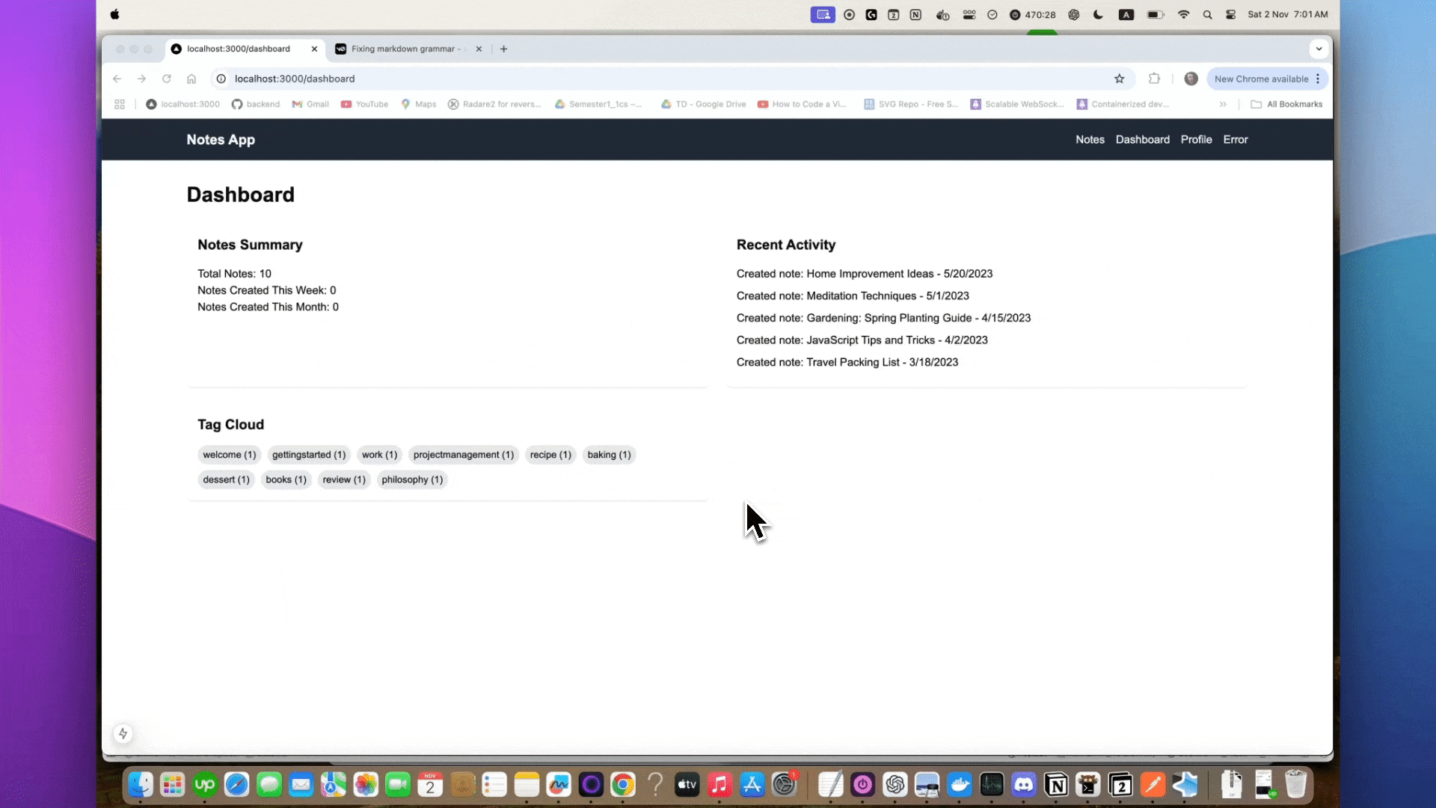
Task: Click the address bar URL
Action: (296, 79)
